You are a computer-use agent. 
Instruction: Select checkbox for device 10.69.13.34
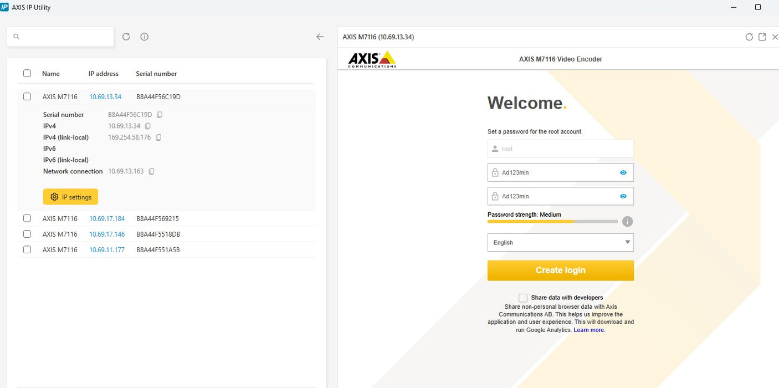(27, 96)
